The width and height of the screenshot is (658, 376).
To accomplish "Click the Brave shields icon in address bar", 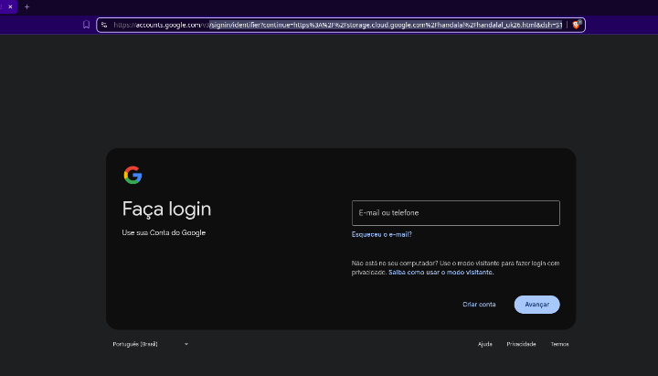I will [x=576, y=25].
